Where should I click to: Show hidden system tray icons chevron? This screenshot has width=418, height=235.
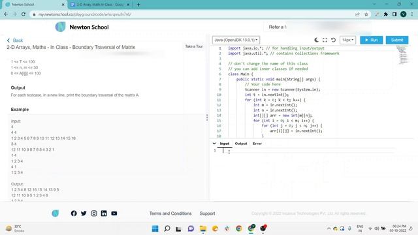point(329,228)
